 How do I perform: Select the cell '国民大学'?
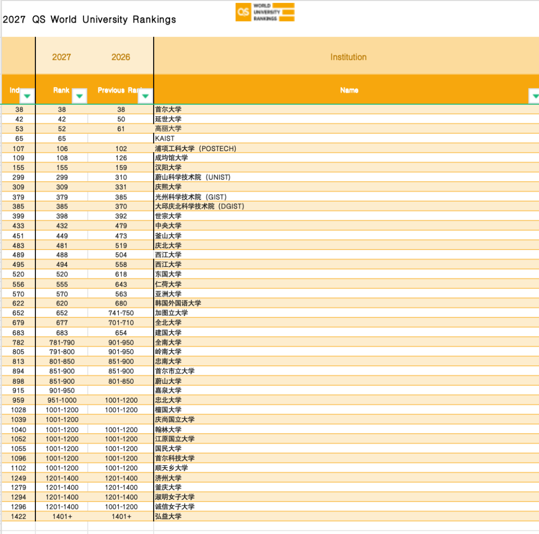346,449
